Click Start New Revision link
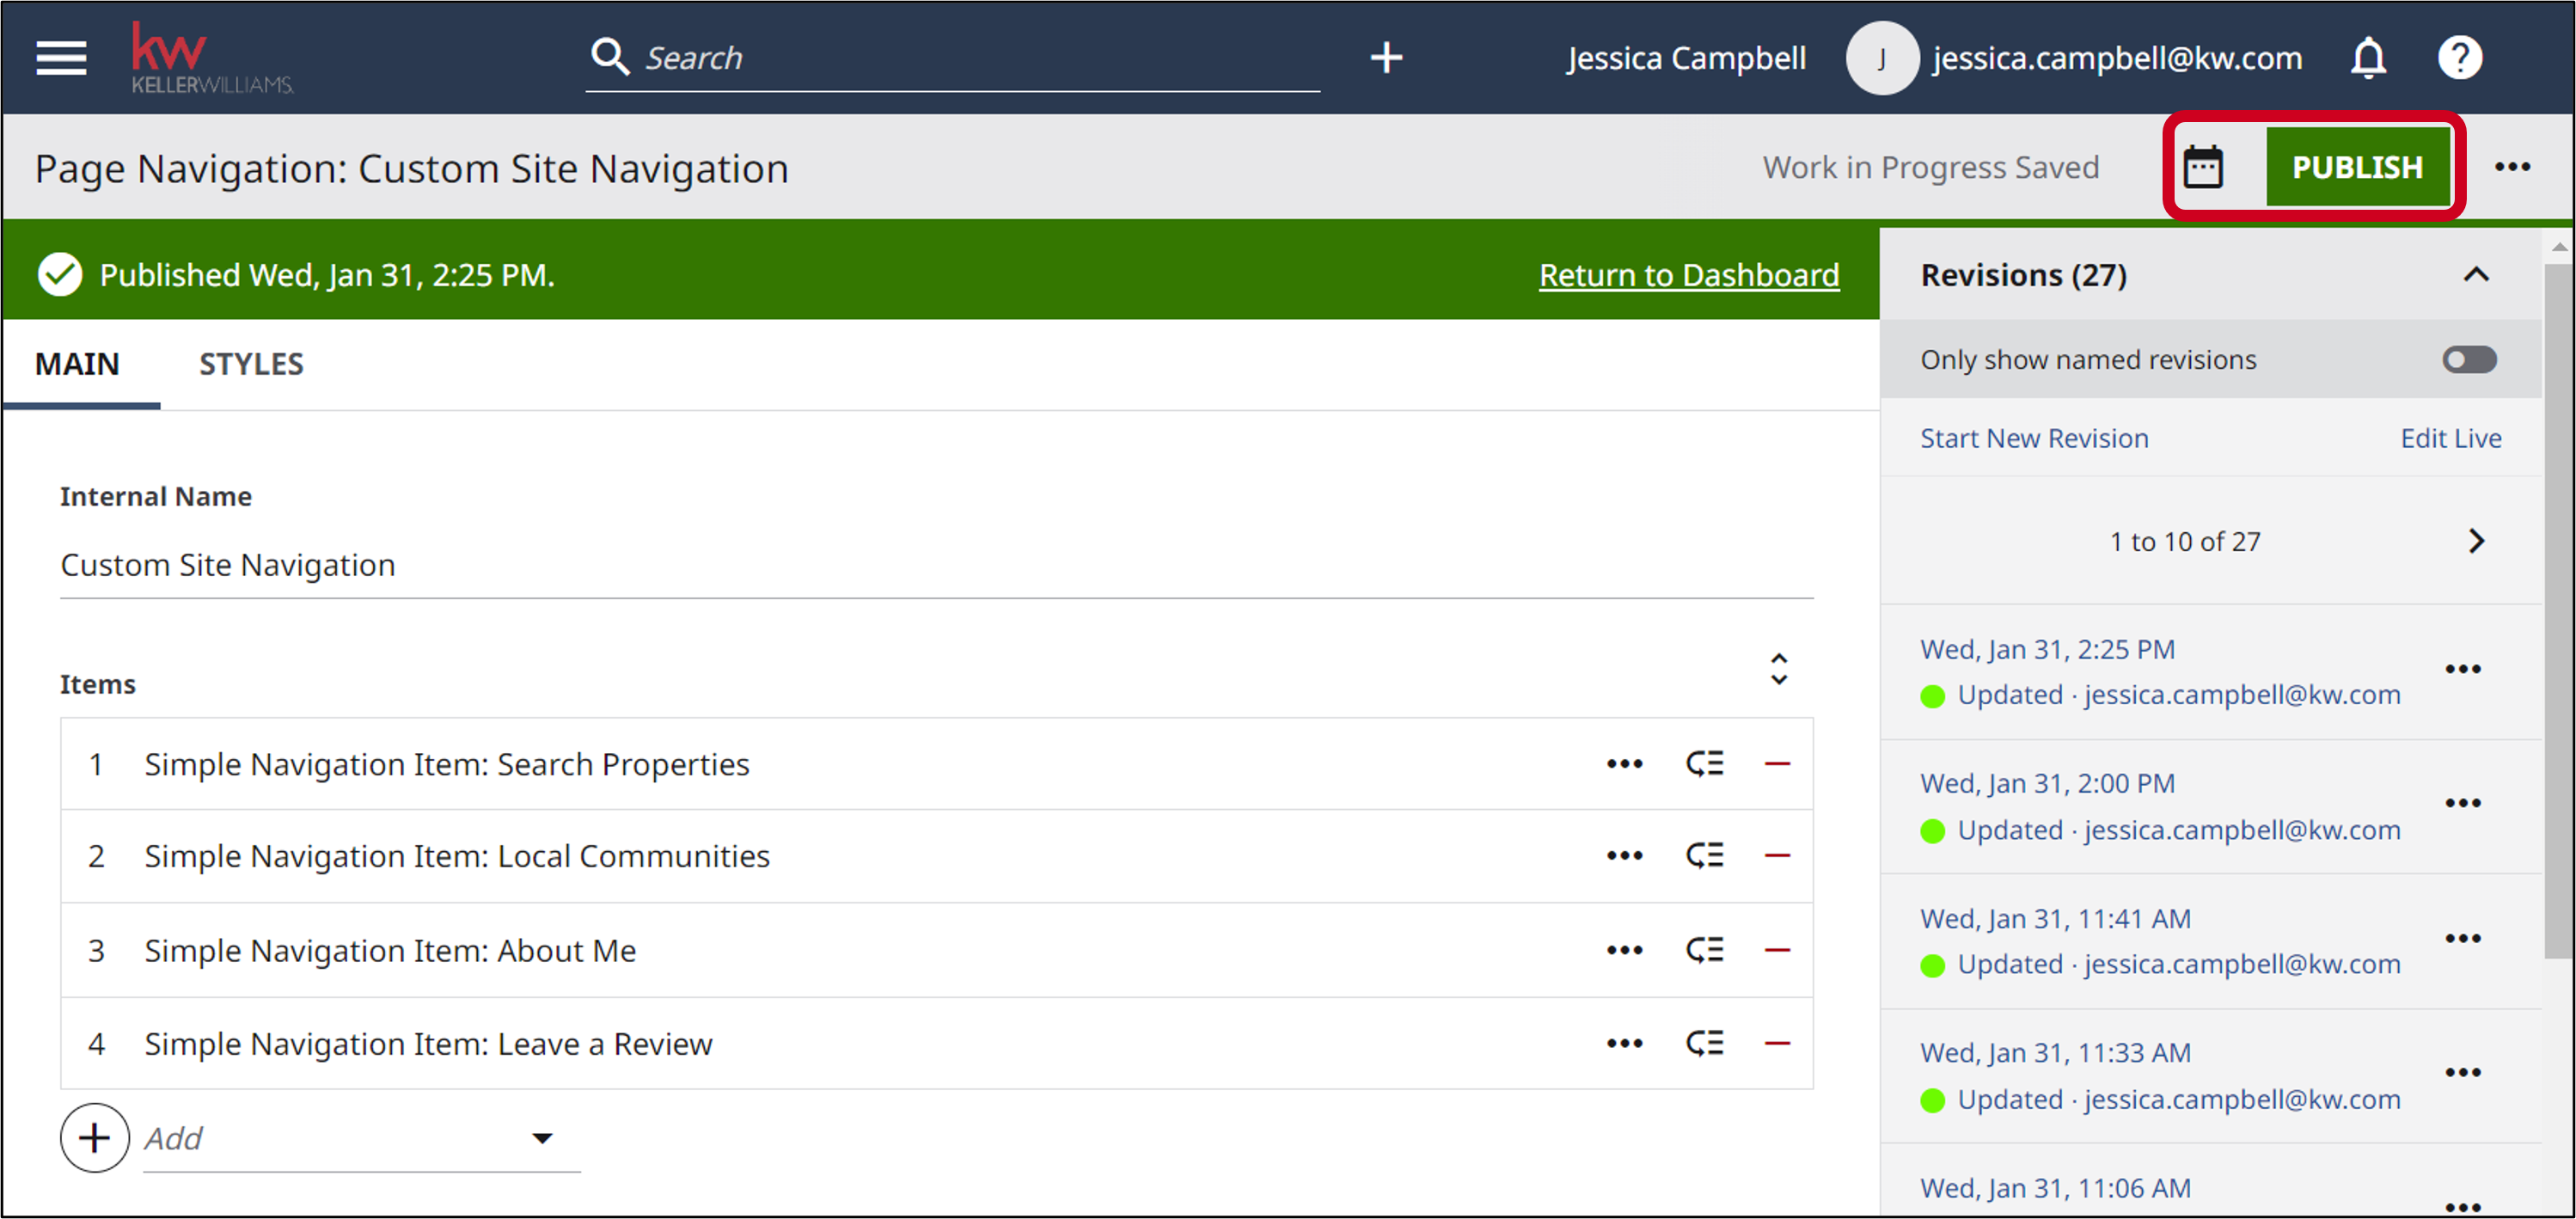This screenshot has height=1219, width=2576. click(x=2033, y=438)
